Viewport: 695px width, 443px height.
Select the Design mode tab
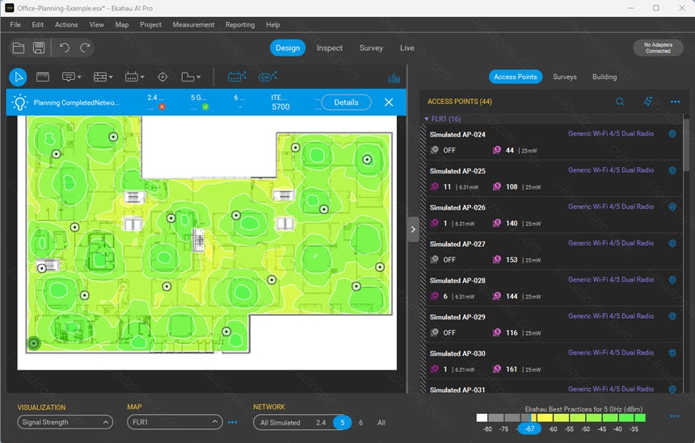(288, 48)
